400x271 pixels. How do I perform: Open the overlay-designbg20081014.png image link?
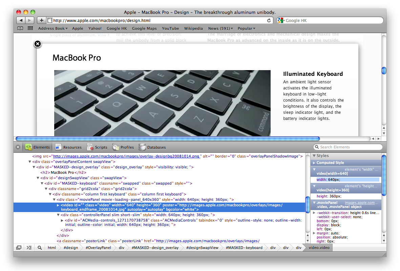click(x=126, y=156)
